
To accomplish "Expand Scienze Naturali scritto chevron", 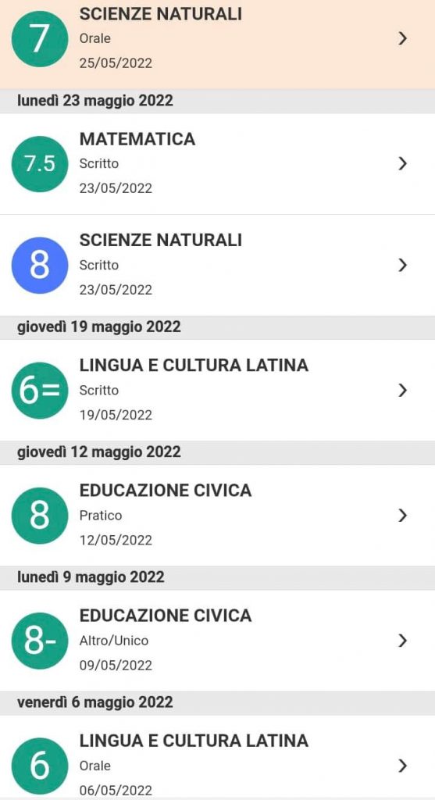I will click(403, 265).
